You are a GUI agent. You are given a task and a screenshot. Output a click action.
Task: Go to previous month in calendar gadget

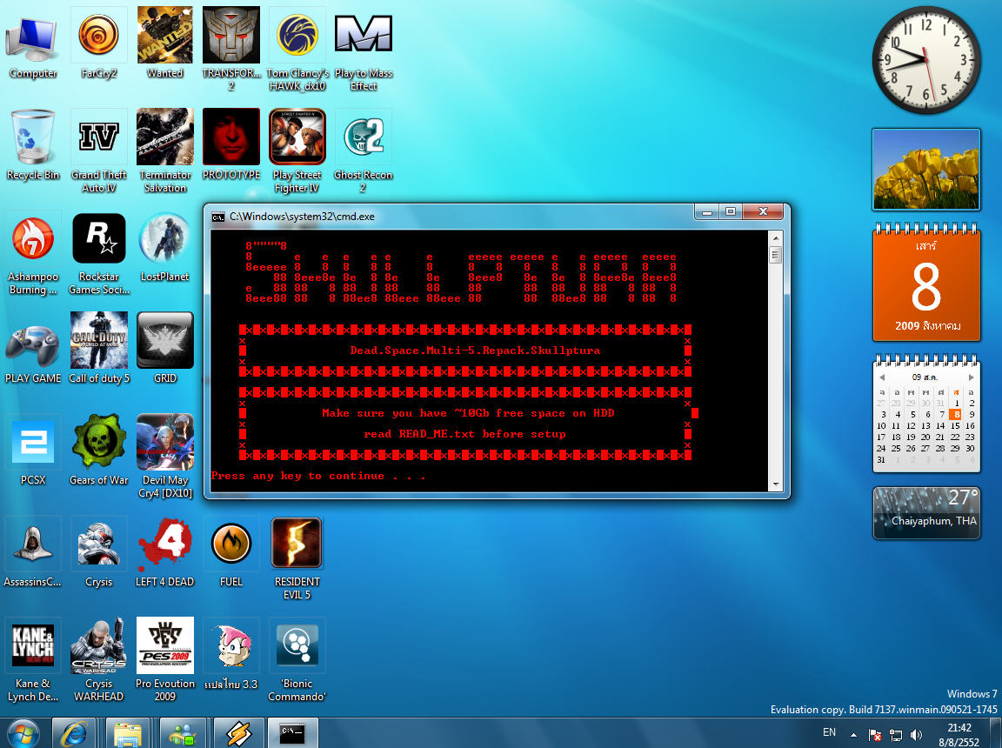pyautogui.click(x=882, y=377)
